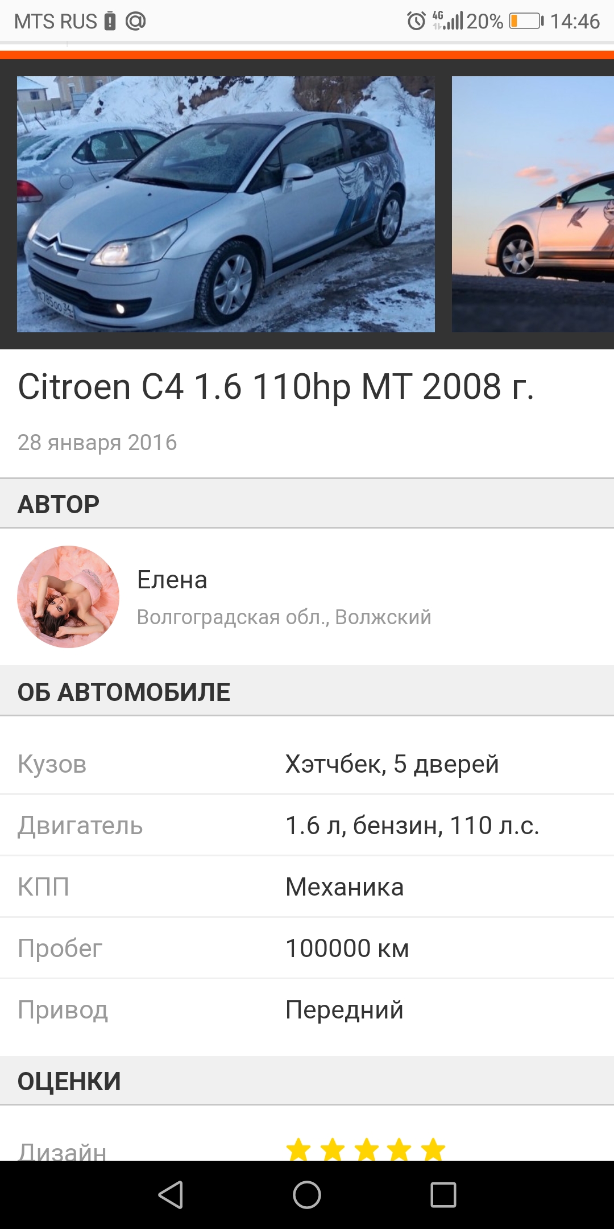
Task: Tap the ОБ АВТОМОБИЛЕ section header
Action: (307, 691)
